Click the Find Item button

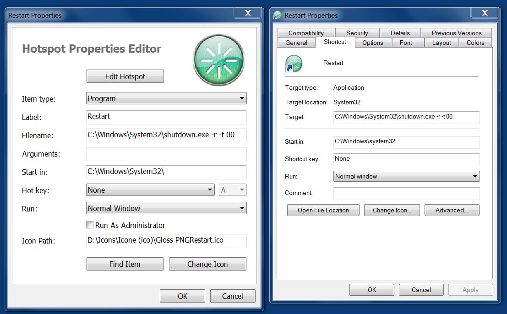click(125, 264)
